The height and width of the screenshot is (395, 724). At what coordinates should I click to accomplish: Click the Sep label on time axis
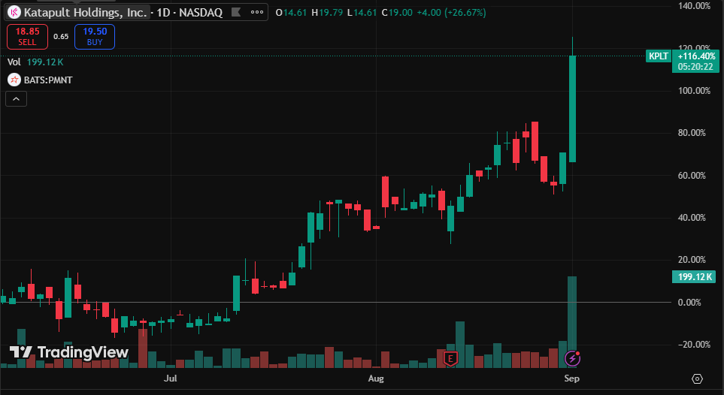coord(571,378)
